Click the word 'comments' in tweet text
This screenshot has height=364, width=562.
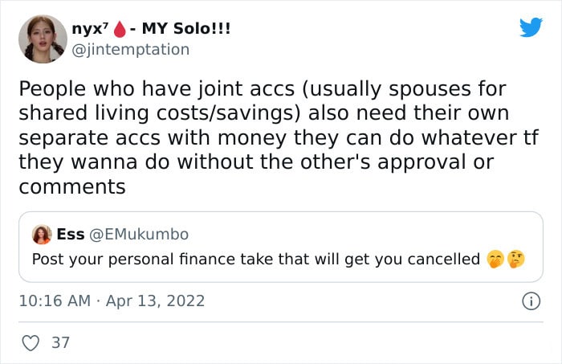click(72, 187)
